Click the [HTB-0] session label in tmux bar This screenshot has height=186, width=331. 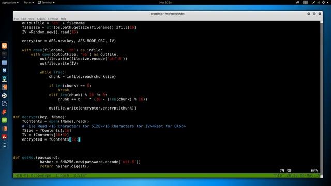tap(21, 176)
